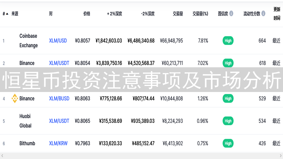This screenshot has height=159, width=283.
Task: Open XLM/USDT pair on Huobi Global
Action: coord(59,121)
